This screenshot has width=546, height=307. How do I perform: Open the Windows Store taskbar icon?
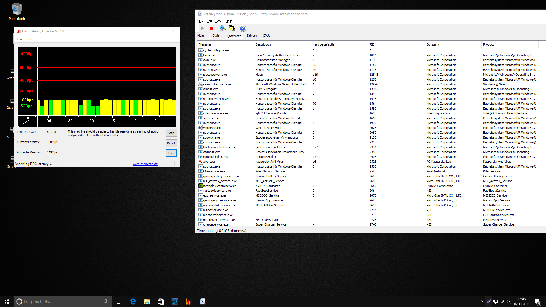pyautogui.click(x=161, y=302)
